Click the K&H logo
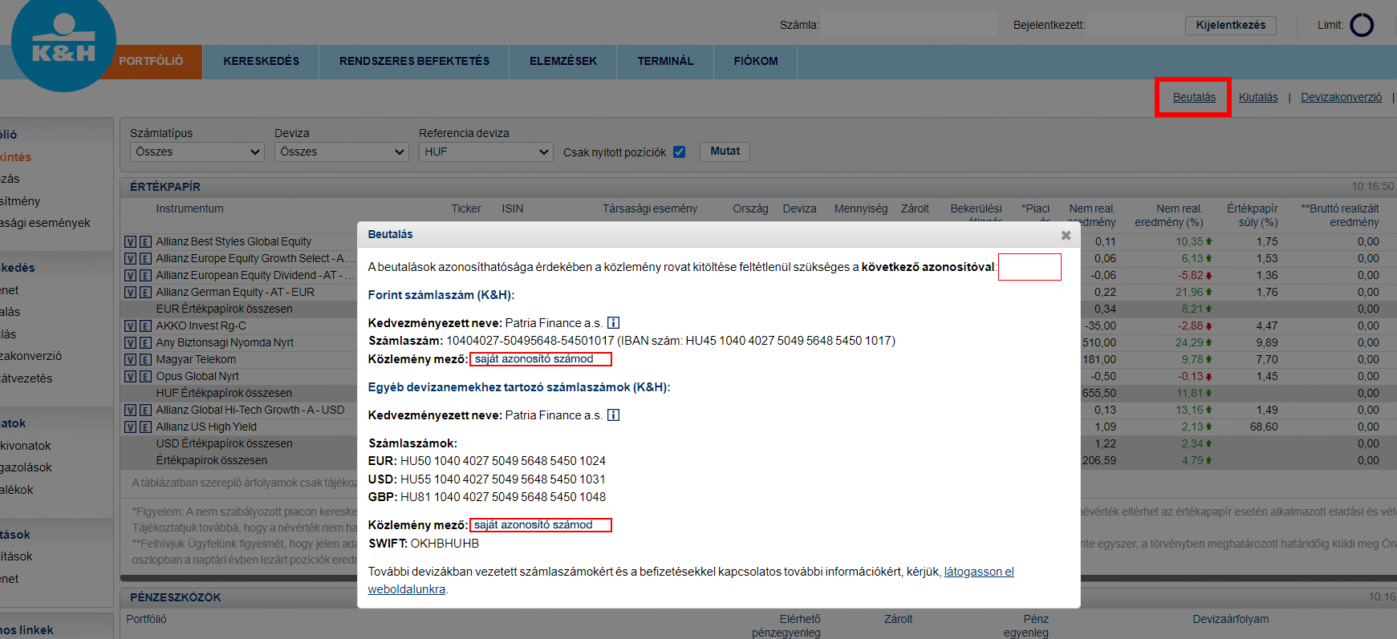This screenshot has width=1397, height=639. 63,42
